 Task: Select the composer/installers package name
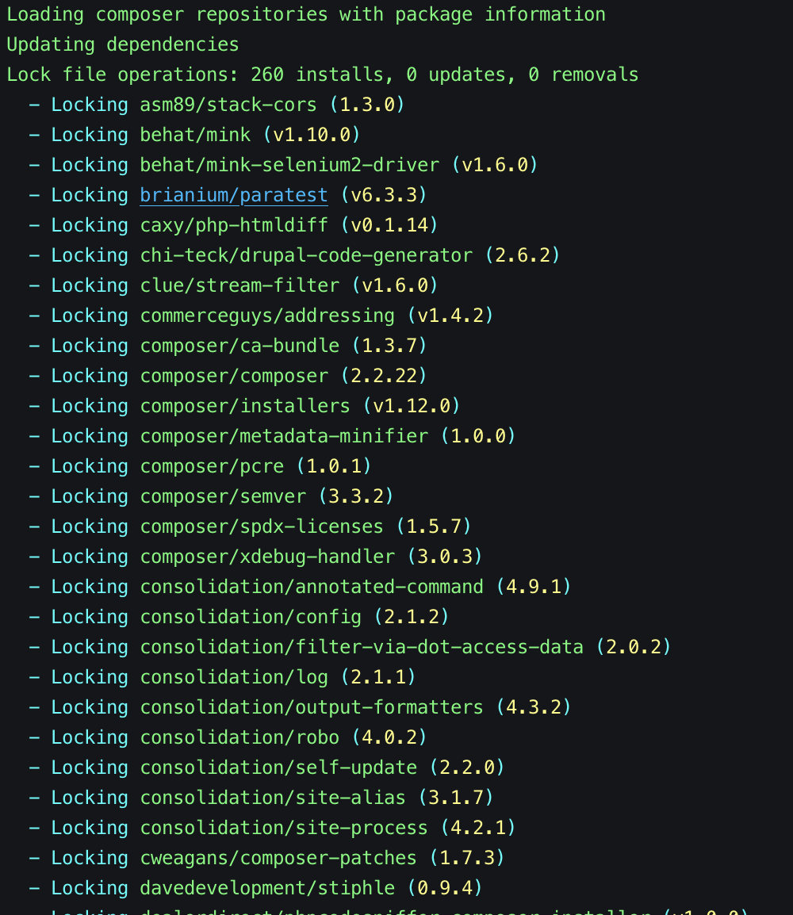tap(244, 405)
